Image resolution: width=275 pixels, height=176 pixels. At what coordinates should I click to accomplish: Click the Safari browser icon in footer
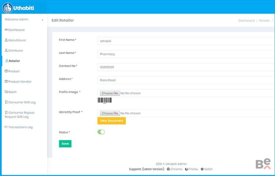[202, 169]
